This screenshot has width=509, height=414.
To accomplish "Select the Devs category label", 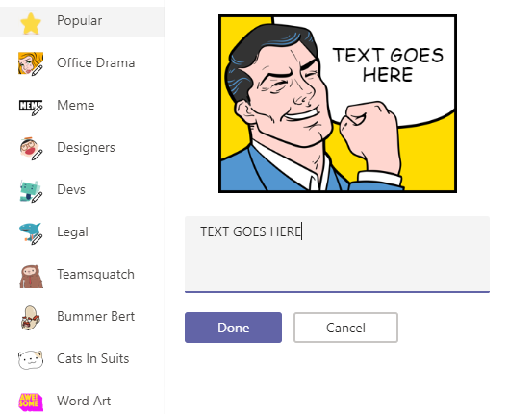I will tap(71, 189).
